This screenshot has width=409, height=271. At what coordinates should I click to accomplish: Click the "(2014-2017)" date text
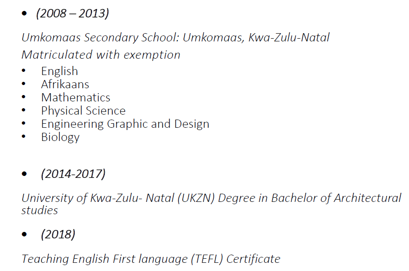coord(73,174)
